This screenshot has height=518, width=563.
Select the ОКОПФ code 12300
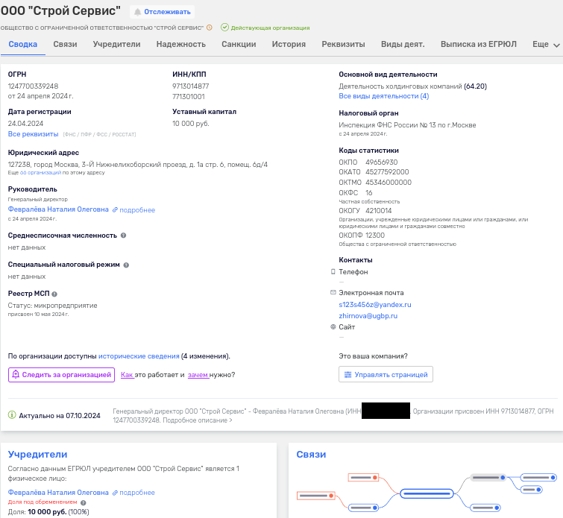[x=375, y=235]
